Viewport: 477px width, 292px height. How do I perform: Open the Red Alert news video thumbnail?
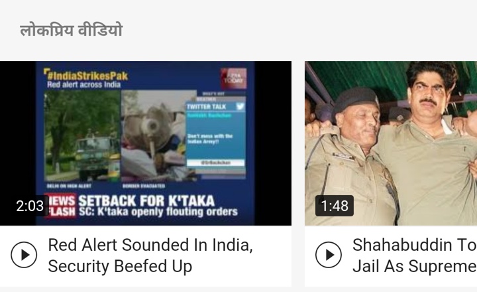coord(146,143)
